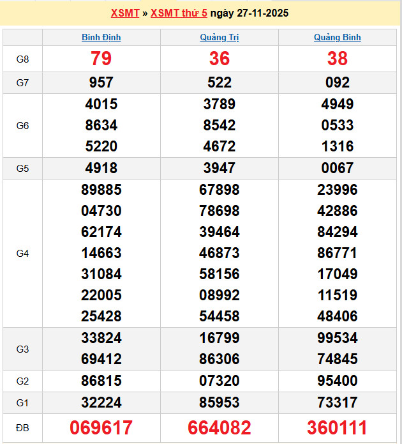Select the G8 row label
Screen dimensions: 402x444
[x=22, y=59]
